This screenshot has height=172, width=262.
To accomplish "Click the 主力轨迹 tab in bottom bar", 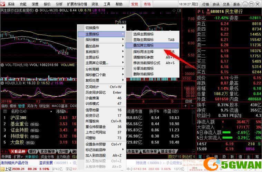I will [x=63, y=157].
